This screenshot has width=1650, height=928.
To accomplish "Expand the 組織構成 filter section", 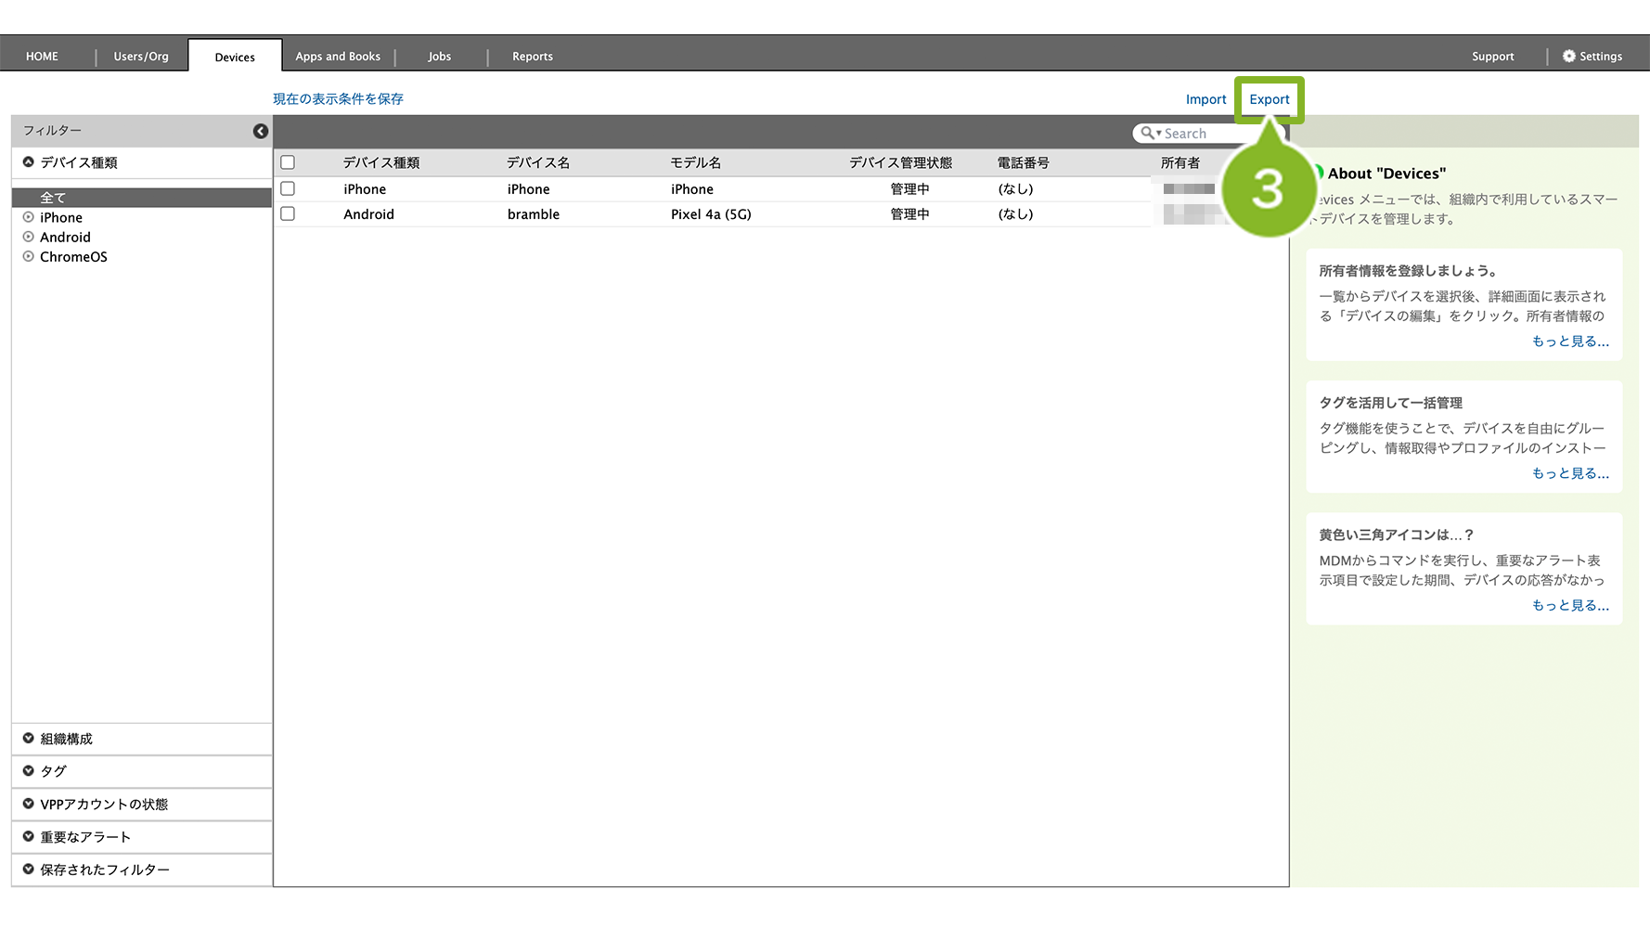I will pos(29,739).
